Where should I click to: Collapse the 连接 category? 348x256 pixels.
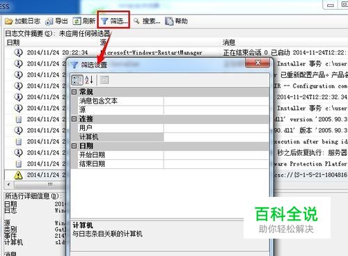tap(74, 119)
